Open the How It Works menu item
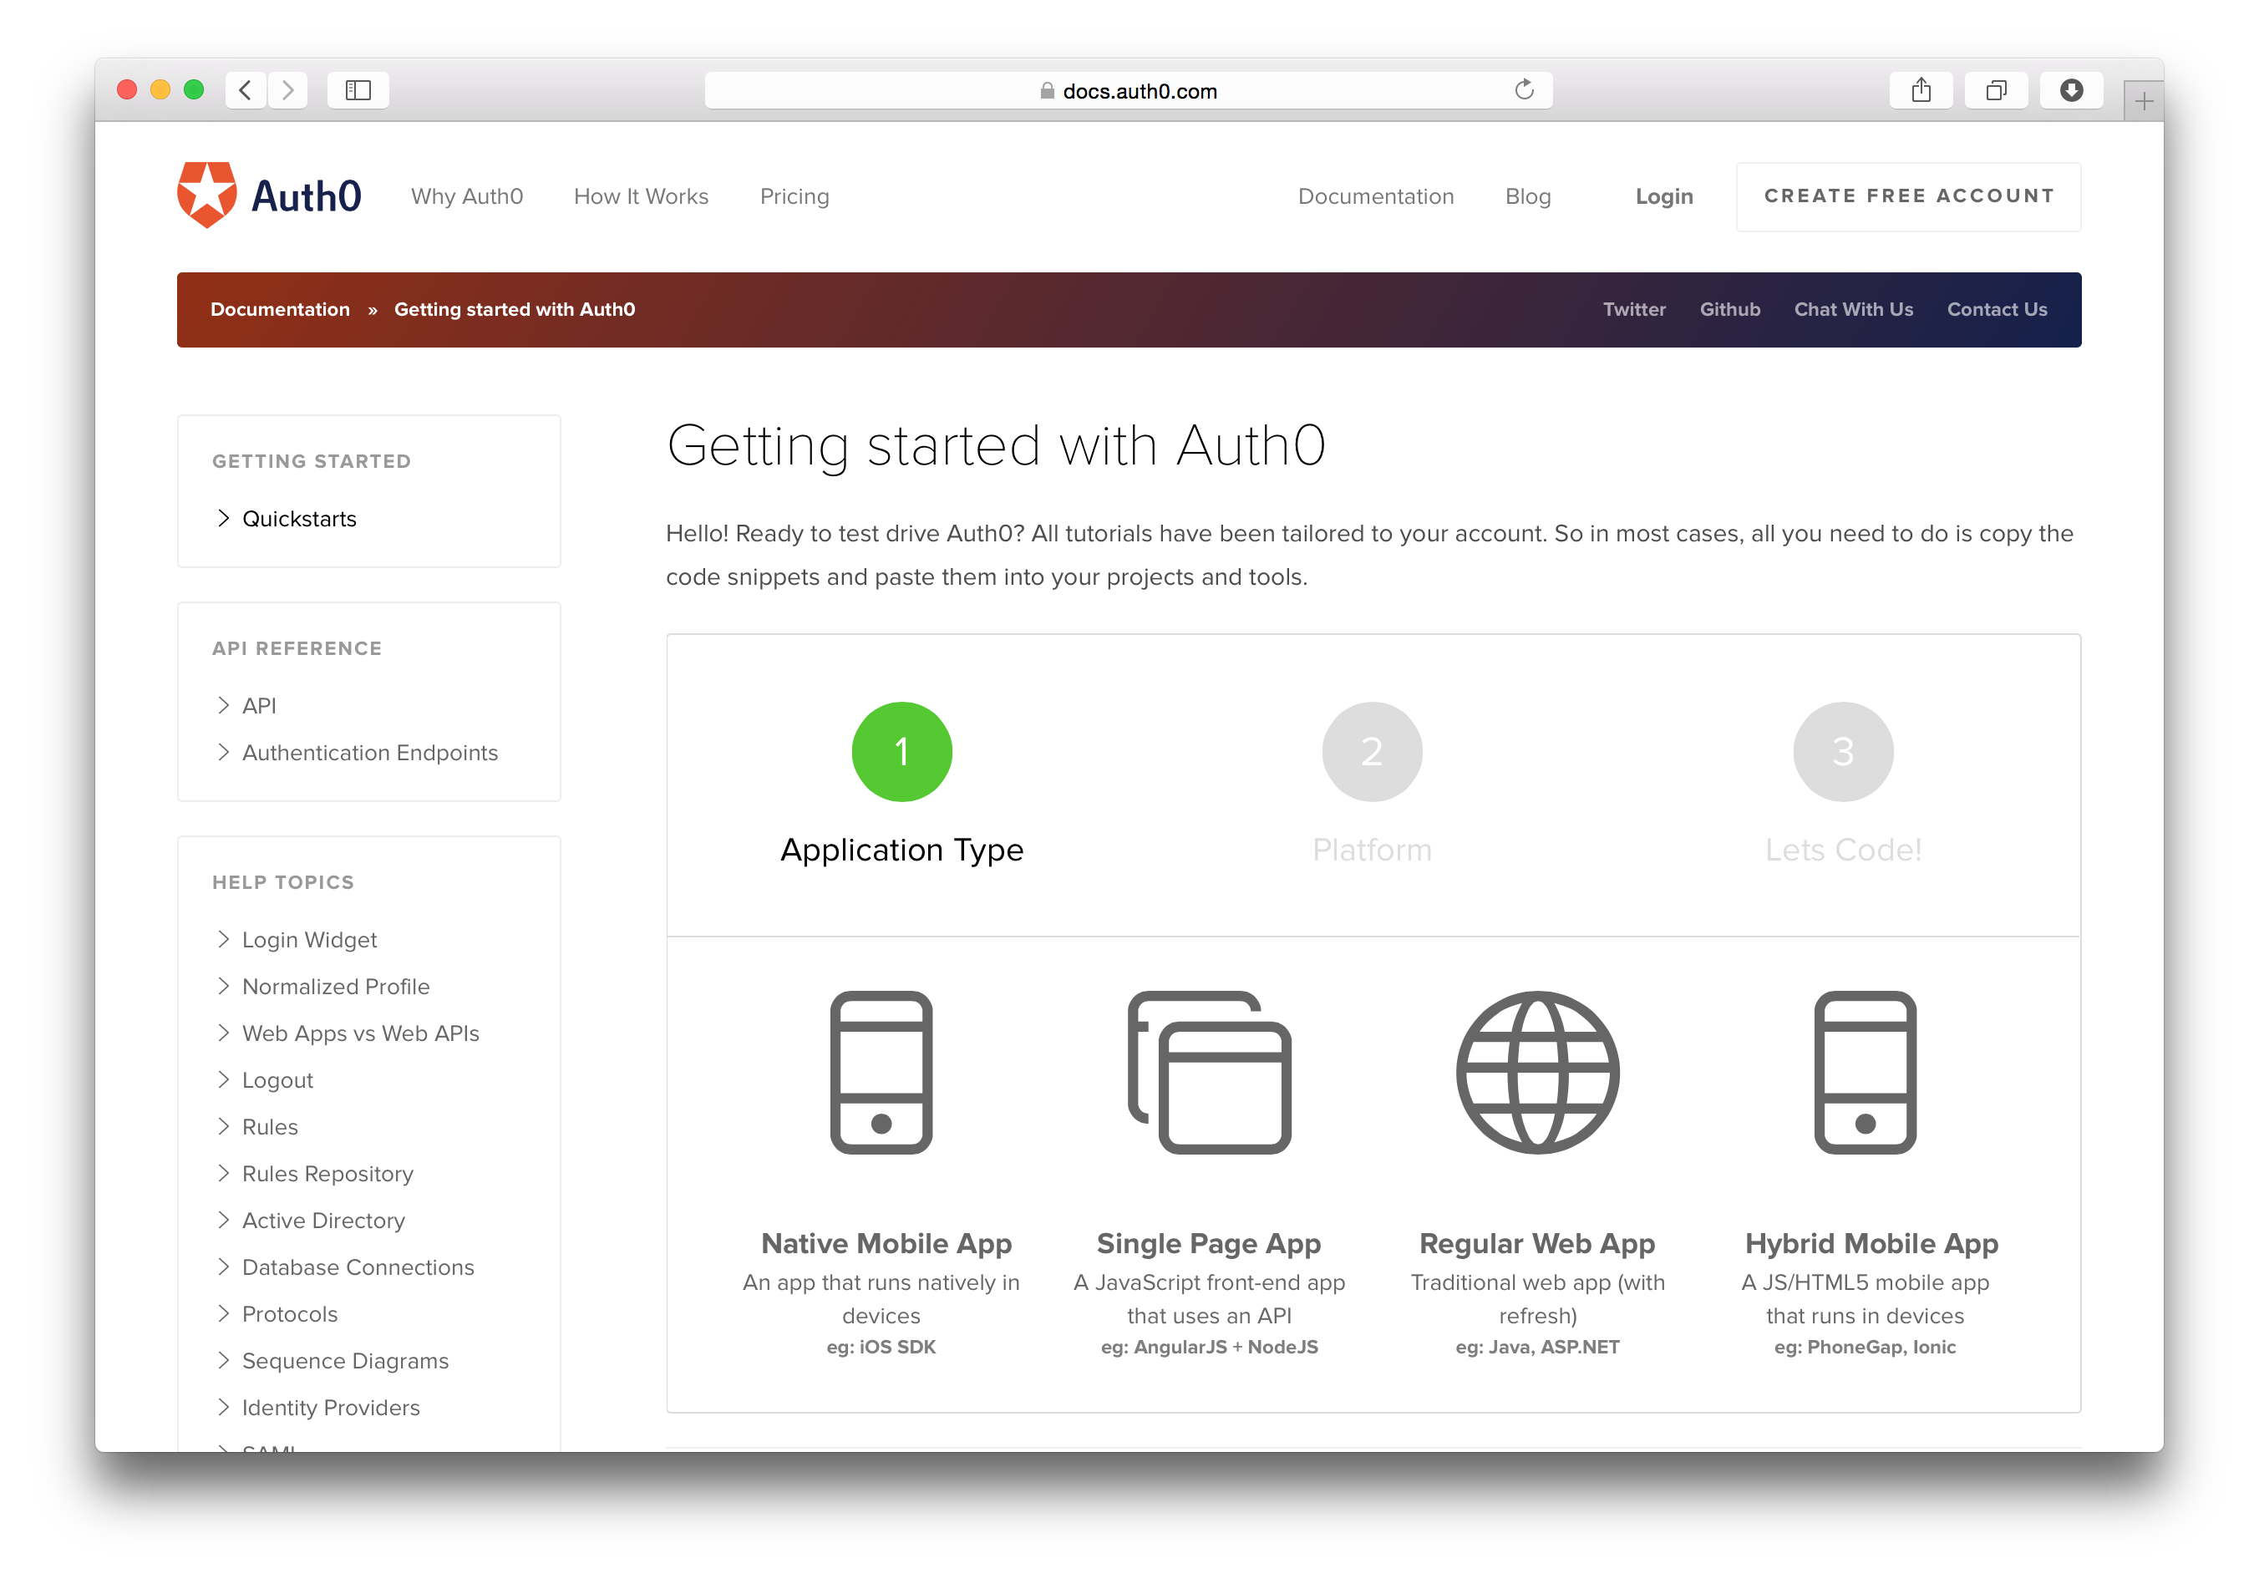This screenshot has width=2259, height=1584. click(x=641, y=197)
